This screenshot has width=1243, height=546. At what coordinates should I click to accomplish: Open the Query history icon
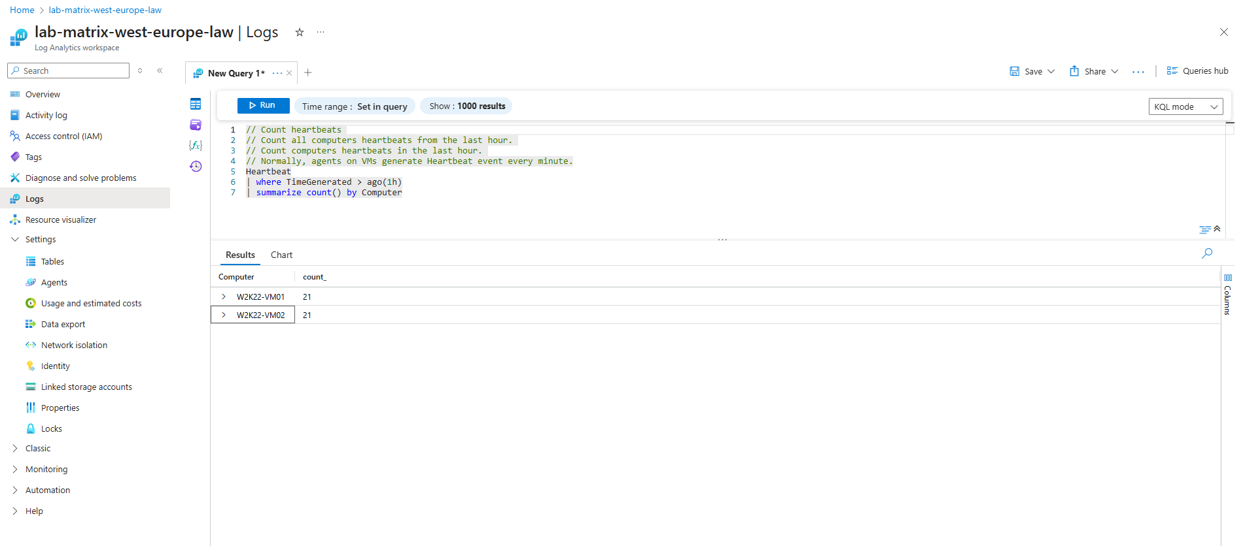click(x=196, y=166)
